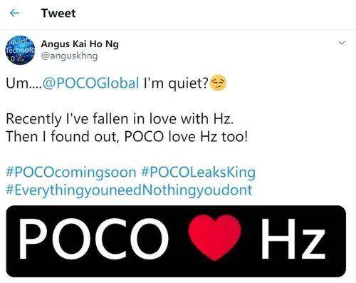Click the Tweet header title
Viewport: 356px width, 283px height.
click(58, 13)
